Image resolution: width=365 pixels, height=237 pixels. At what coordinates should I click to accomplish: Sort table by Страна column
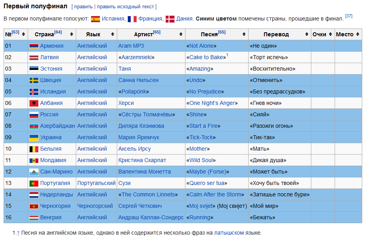coord(71,35)
